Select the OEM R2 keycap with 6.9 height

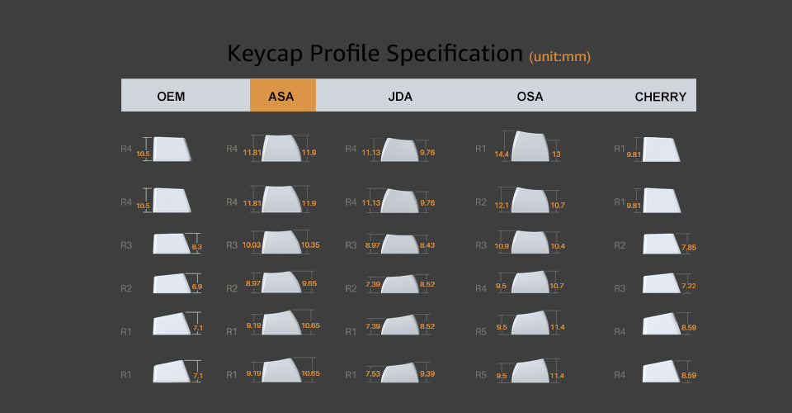coord(172,283)
